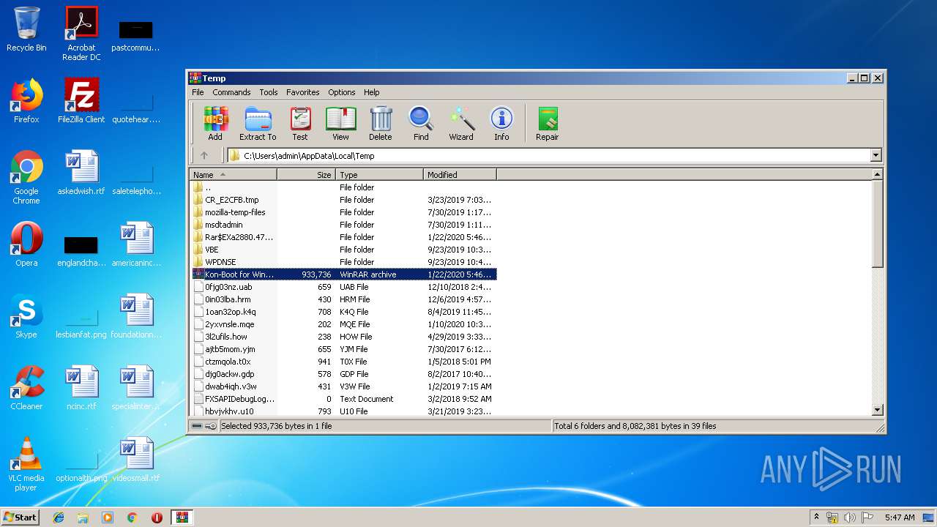Select mozilla-temp-files folder

coord(344,212)
